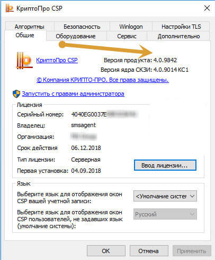Open the Компания КРИПТО-ПРО copyright link
Image resolution: width=215 pixels, height=260 pixels.
[103, 80]
